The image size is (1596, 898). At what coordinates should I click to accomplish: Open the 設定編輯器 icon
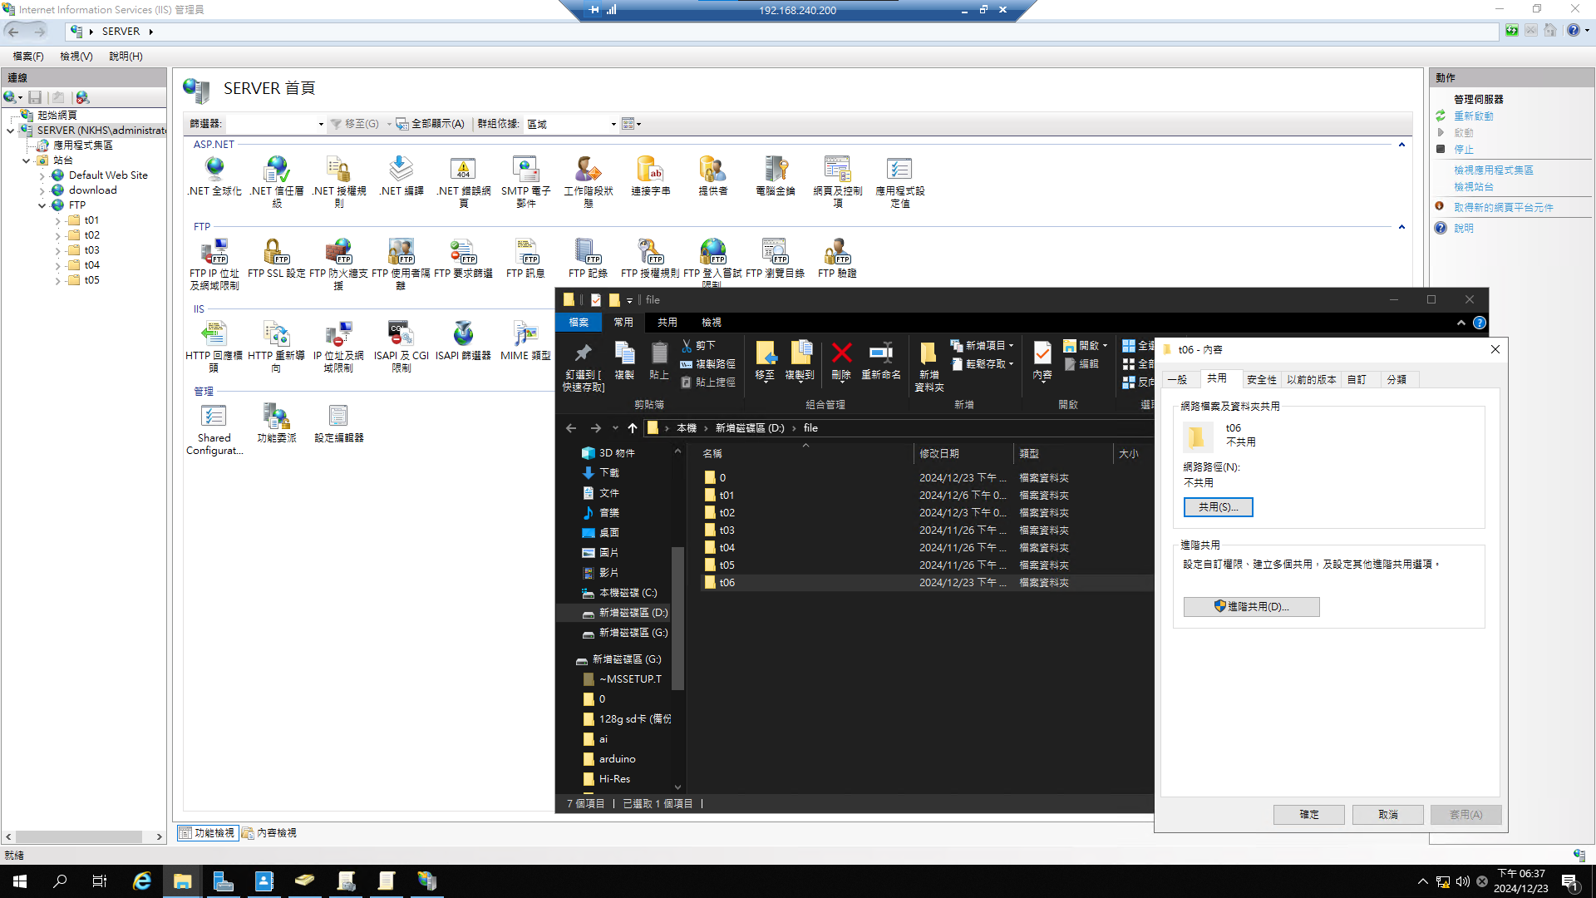click(338, 422)
